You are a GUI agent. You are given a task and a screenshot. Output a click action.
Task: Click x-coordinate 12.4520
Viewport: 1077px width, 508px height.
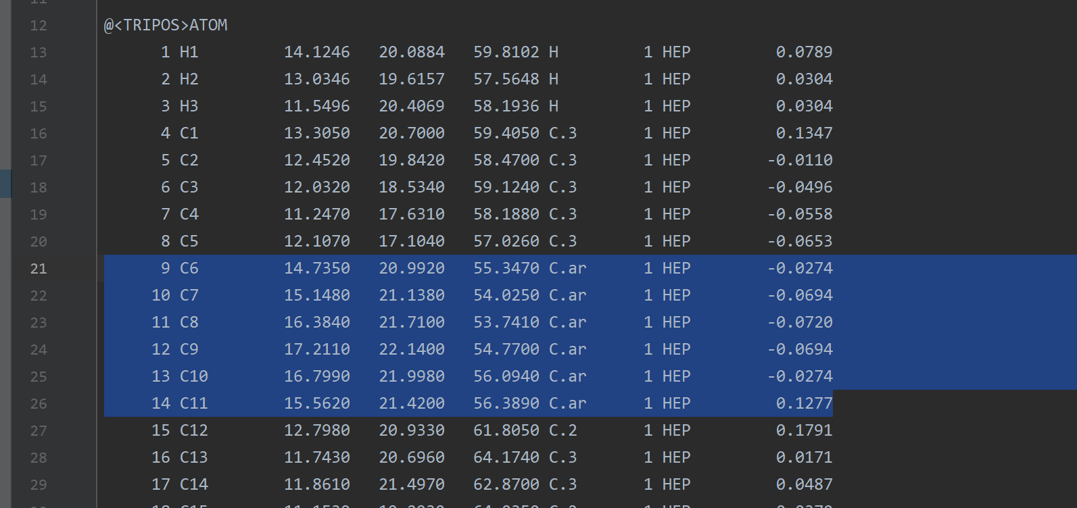coord(317,160)
